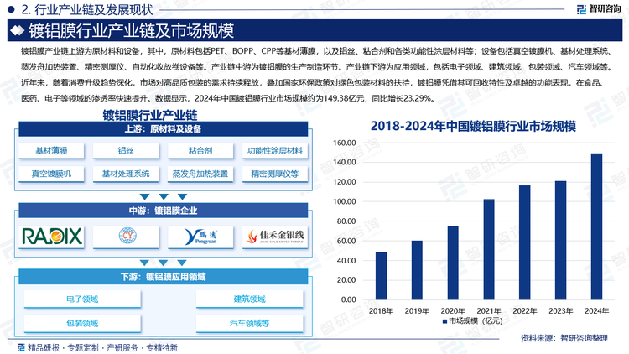Click the 2021年 bar in the chart
The width and height of the screenshot is (629, 354).
click(x=489, y=249)
